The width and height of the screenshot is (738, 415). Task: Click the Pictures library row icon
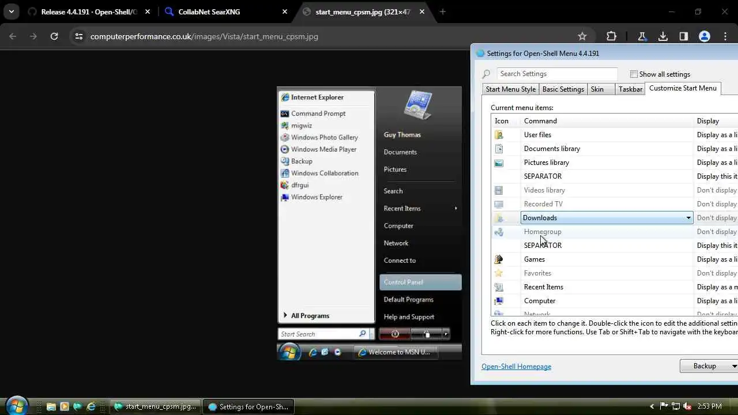(499, 163)
